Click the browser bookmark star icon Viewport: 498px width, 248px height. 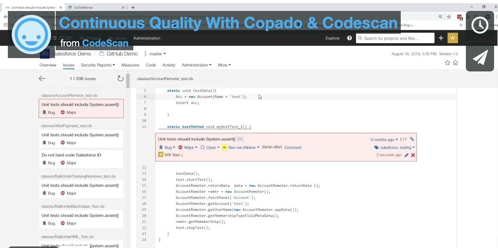[x=449, y=17]
